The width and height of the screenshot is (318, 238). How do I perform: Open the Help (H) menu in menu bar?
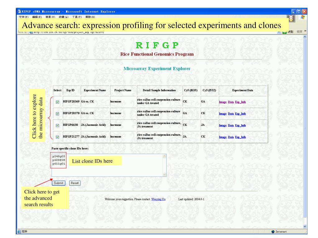tap(90, 17)
